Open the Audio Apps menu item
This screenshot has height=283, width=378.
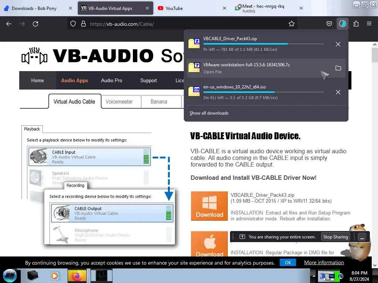point(75,80)
